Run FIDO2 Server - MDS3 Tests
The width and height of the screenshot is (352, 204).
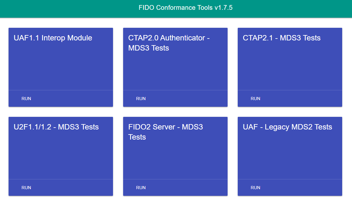coord(141,188)
